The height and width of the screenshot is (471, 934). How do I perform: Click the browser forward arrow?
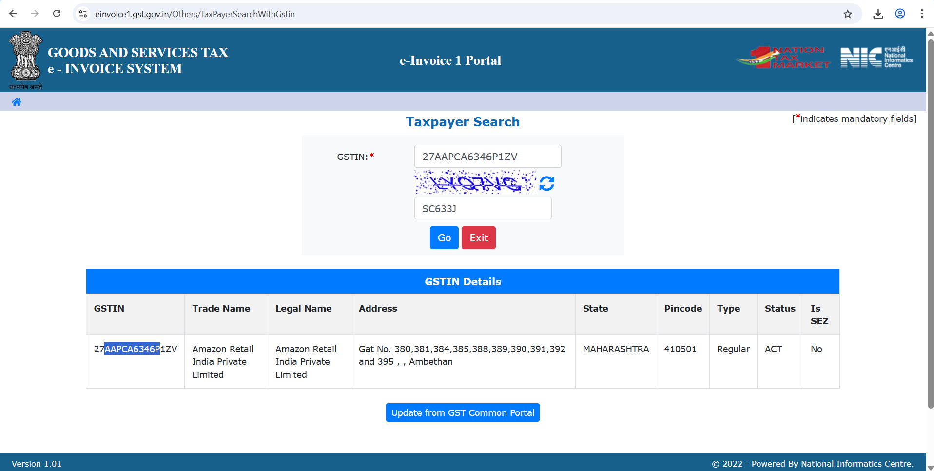(x=35, y=14)
